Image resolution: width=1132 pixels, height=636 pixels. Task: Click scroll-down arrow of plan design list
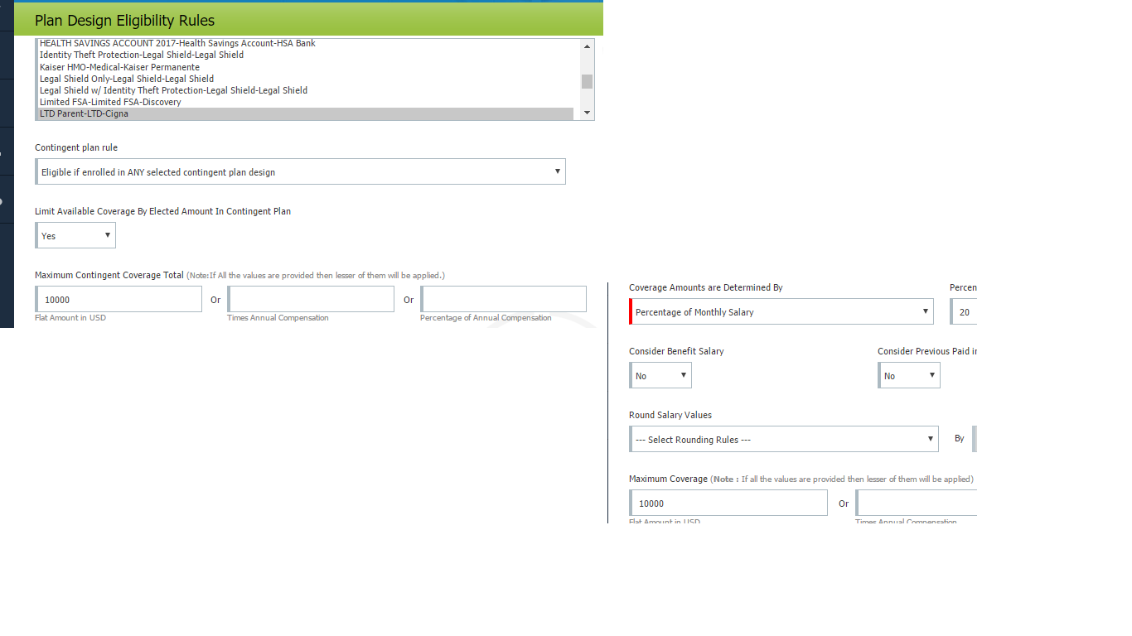(x=587, y=113)
